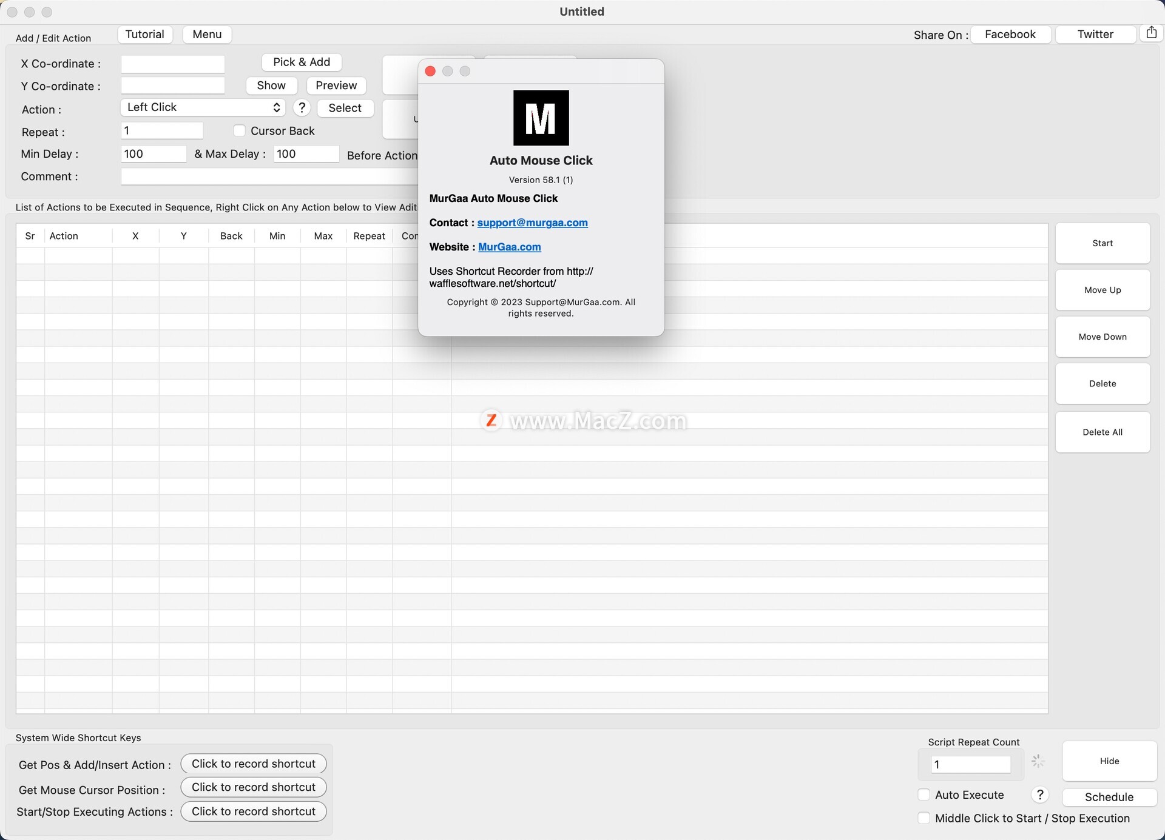Click the Show button
The height and width of the screenshot is (840, 1165).
click(x=271, y=86)
